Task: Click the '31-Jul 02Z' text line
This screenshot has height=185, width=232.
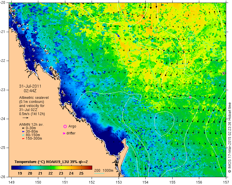Action: coord(28,110)
